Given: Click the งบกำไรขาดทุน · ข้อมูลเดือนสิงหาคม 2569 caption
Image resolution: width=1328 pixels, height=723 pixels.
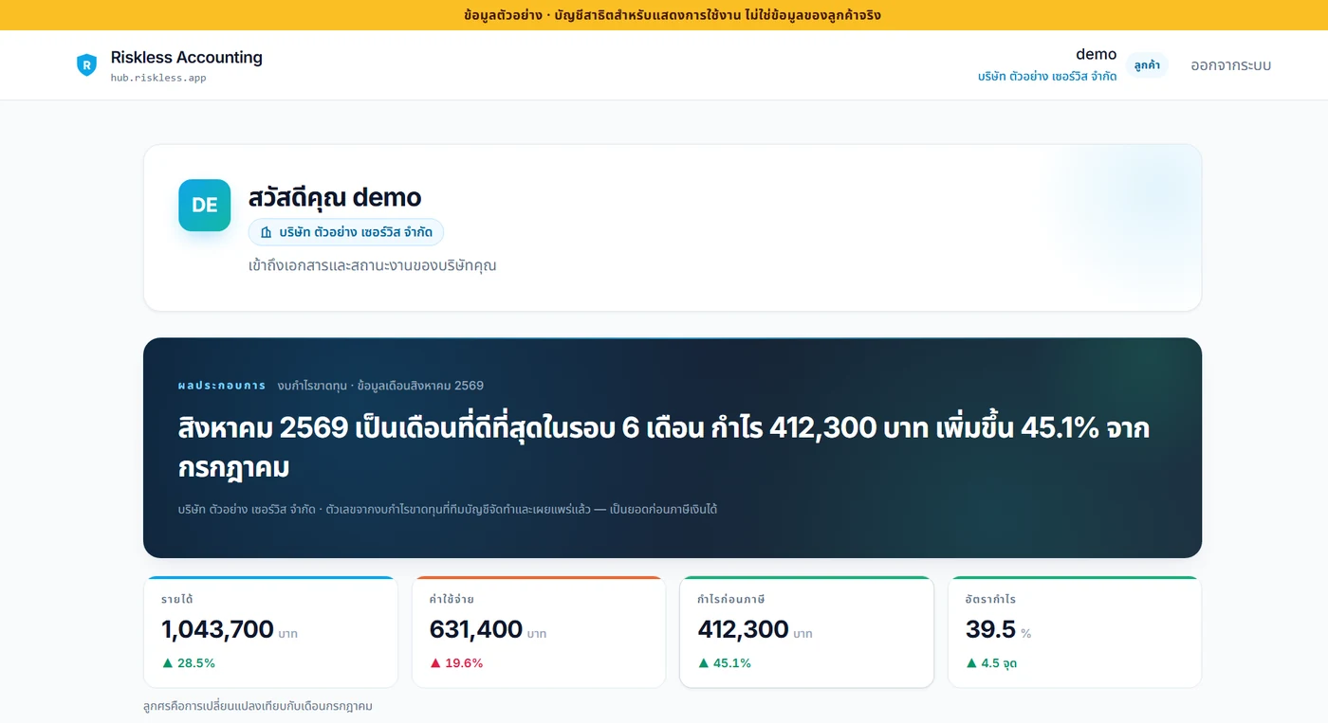Looking at the screenshot, I should (x=380, y=386).
